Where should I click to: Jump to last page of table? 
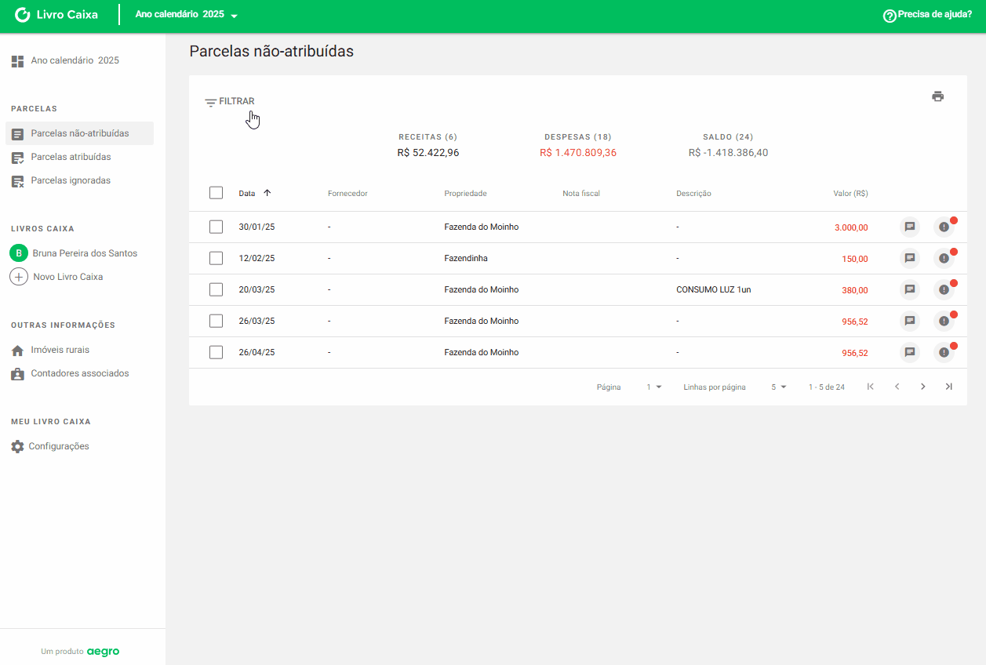pyautogui.click(x=948, y=387)
